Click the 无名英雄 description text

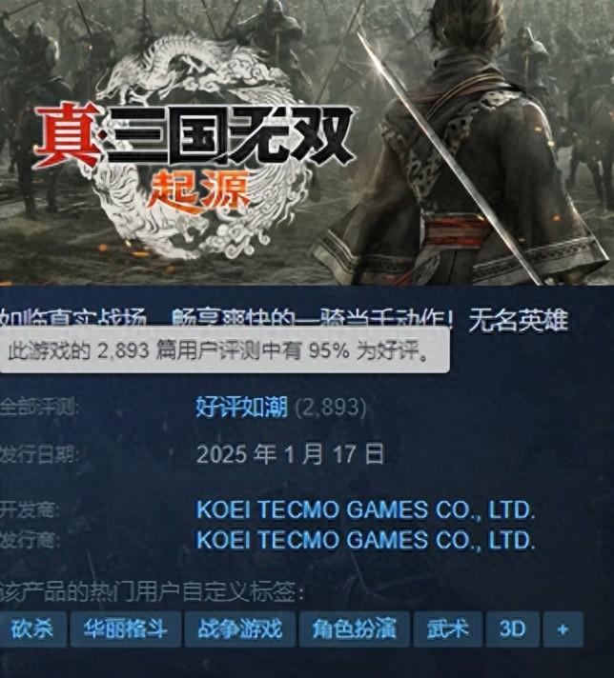click(x=518, y=321)
